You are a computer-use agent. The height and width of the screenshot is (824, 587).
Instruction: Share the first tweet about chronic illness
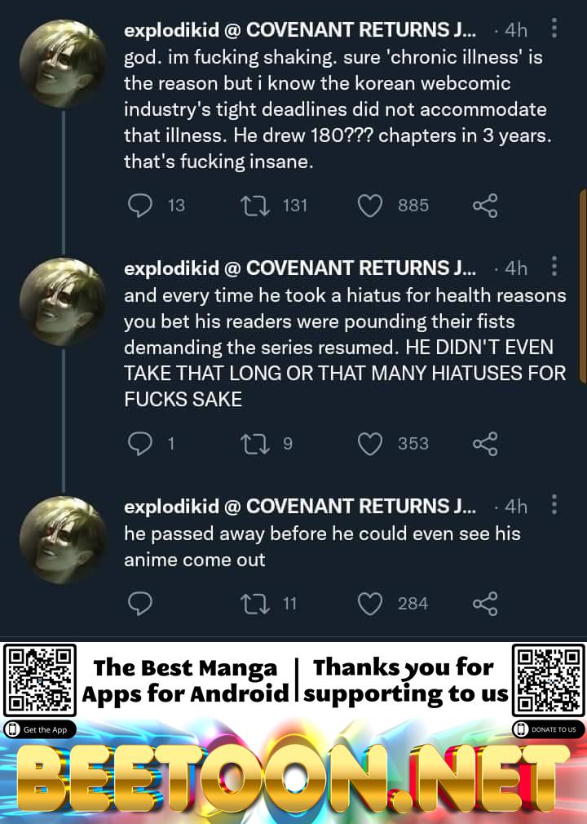(x=485, y=206)
